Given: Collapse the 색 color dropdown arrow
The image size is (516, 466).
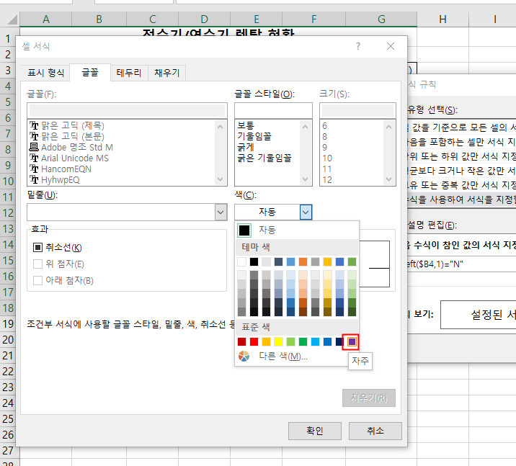Looking at the screenshot, I should coord(306,212).
